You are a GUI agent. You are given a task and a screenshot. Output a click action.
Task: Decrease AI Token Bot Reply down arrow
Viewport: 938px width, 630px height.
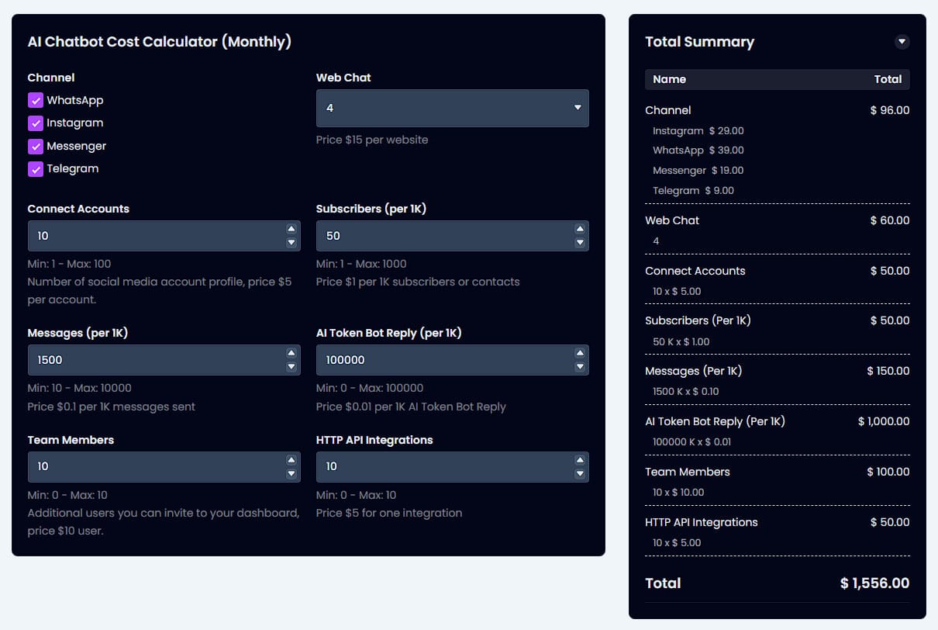point(580,366)
